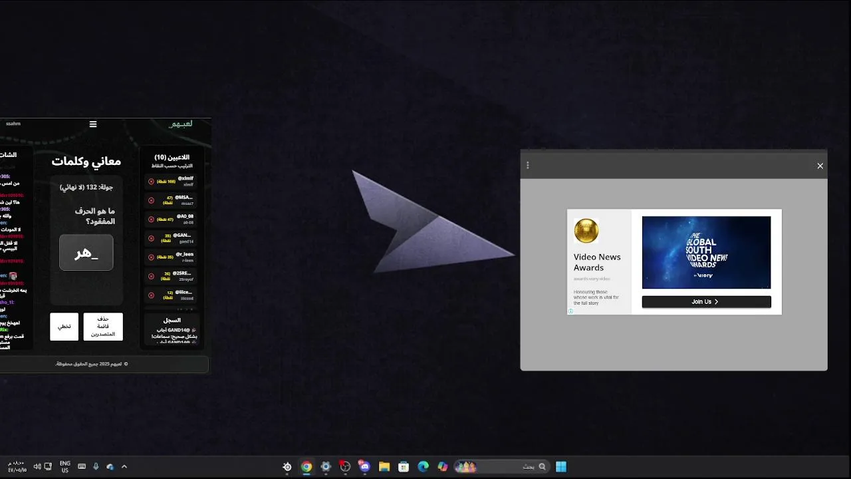Screen dimensions: 851x479
Task: Click the لعبهم logo in the header
Action: click(x=181, y=124)
